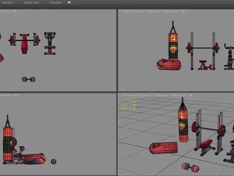Select the exercise bike in Top viewport
This screenshot has height=176, width=234.
(x=50, y=44)
